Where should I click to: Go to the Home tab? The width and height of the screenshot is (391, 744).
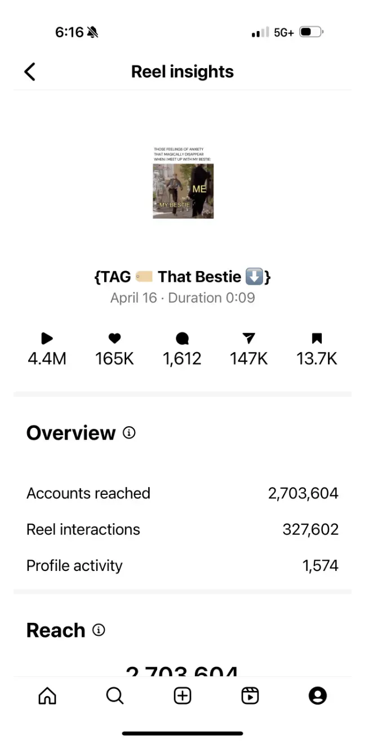47,696
